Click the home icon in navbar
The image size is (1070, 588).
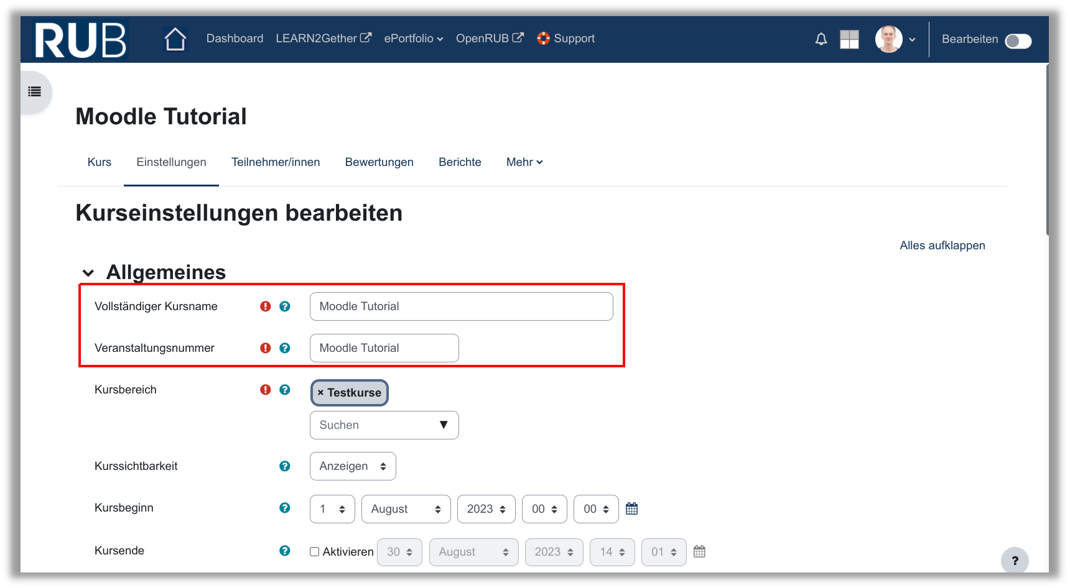pos(175,39)
